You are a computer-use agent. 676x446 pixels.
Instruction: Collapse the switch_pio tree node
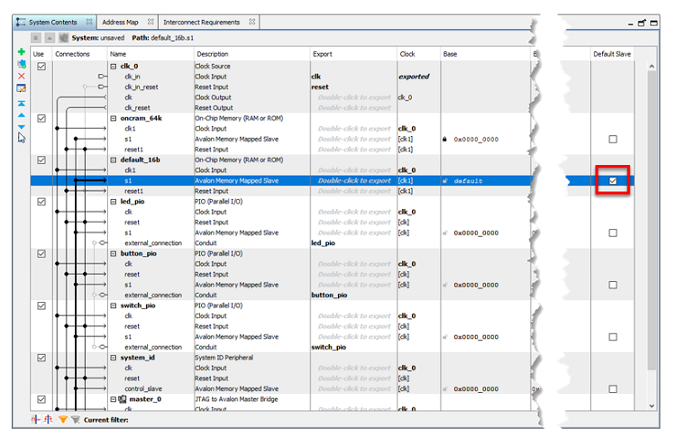pos(114,305)
